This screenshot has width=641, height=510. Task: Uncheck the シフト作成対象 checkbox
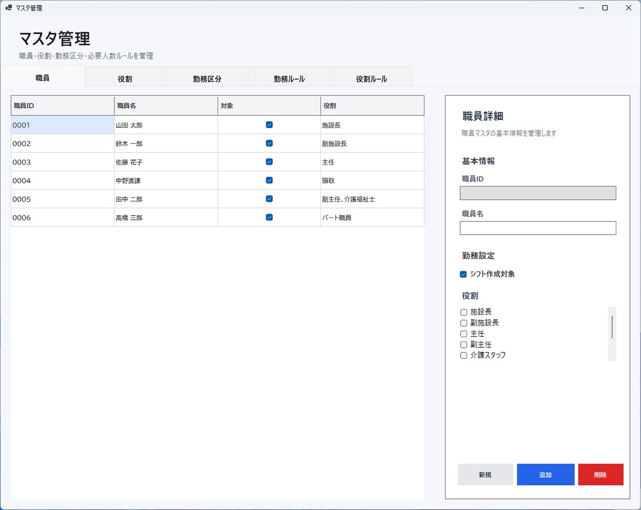(463, 274)
